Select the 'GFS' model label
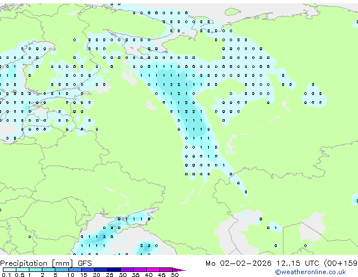The height and width of the screenshot is (277, 358). pos(85,263)
